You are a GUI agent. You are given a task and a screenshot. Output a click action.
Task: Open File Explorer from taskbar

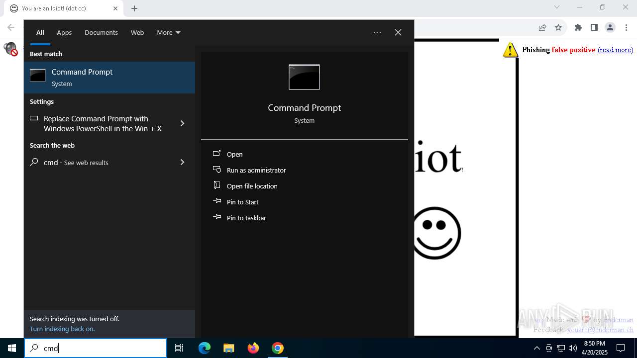click(228, 348)
